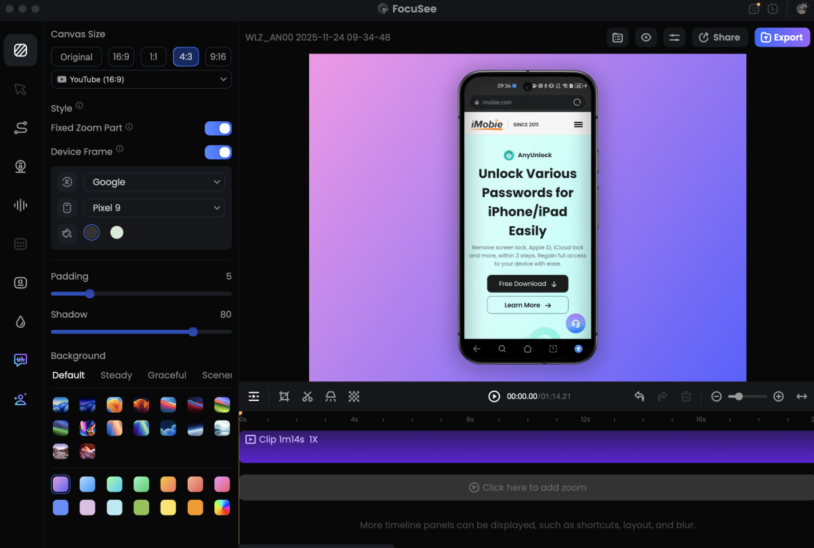The height and width of the screenshot is (548, 814).
Task: Open the spotlight effect tool
Action: coord(331,396)
